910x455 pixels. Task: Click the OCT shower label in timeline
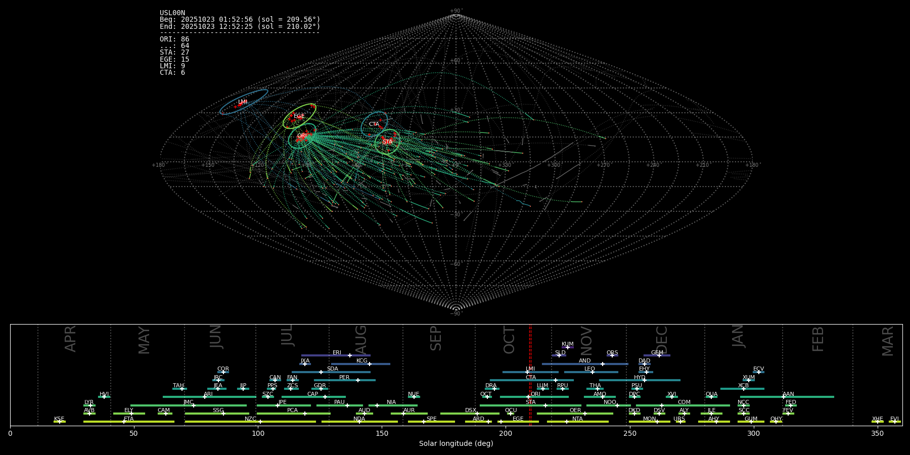click(486, 394)
